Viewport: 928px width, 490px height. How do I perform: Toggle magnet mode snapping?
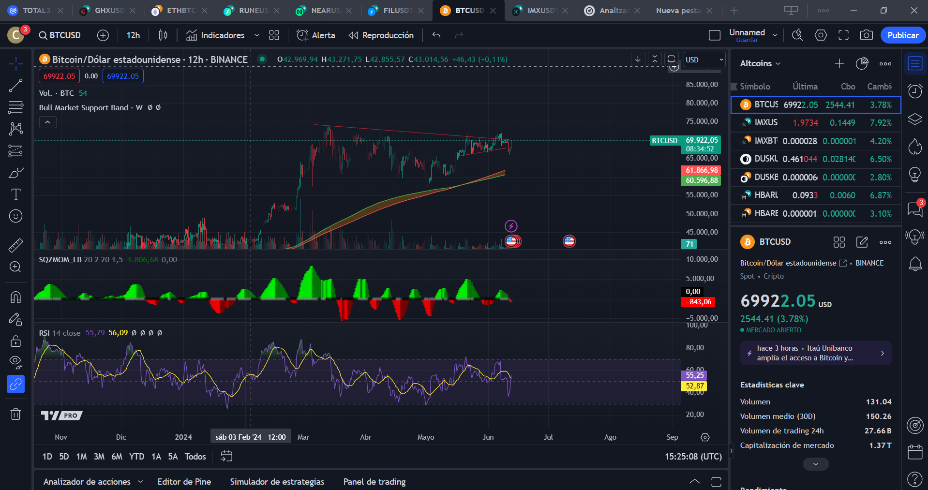coord(16,297)
